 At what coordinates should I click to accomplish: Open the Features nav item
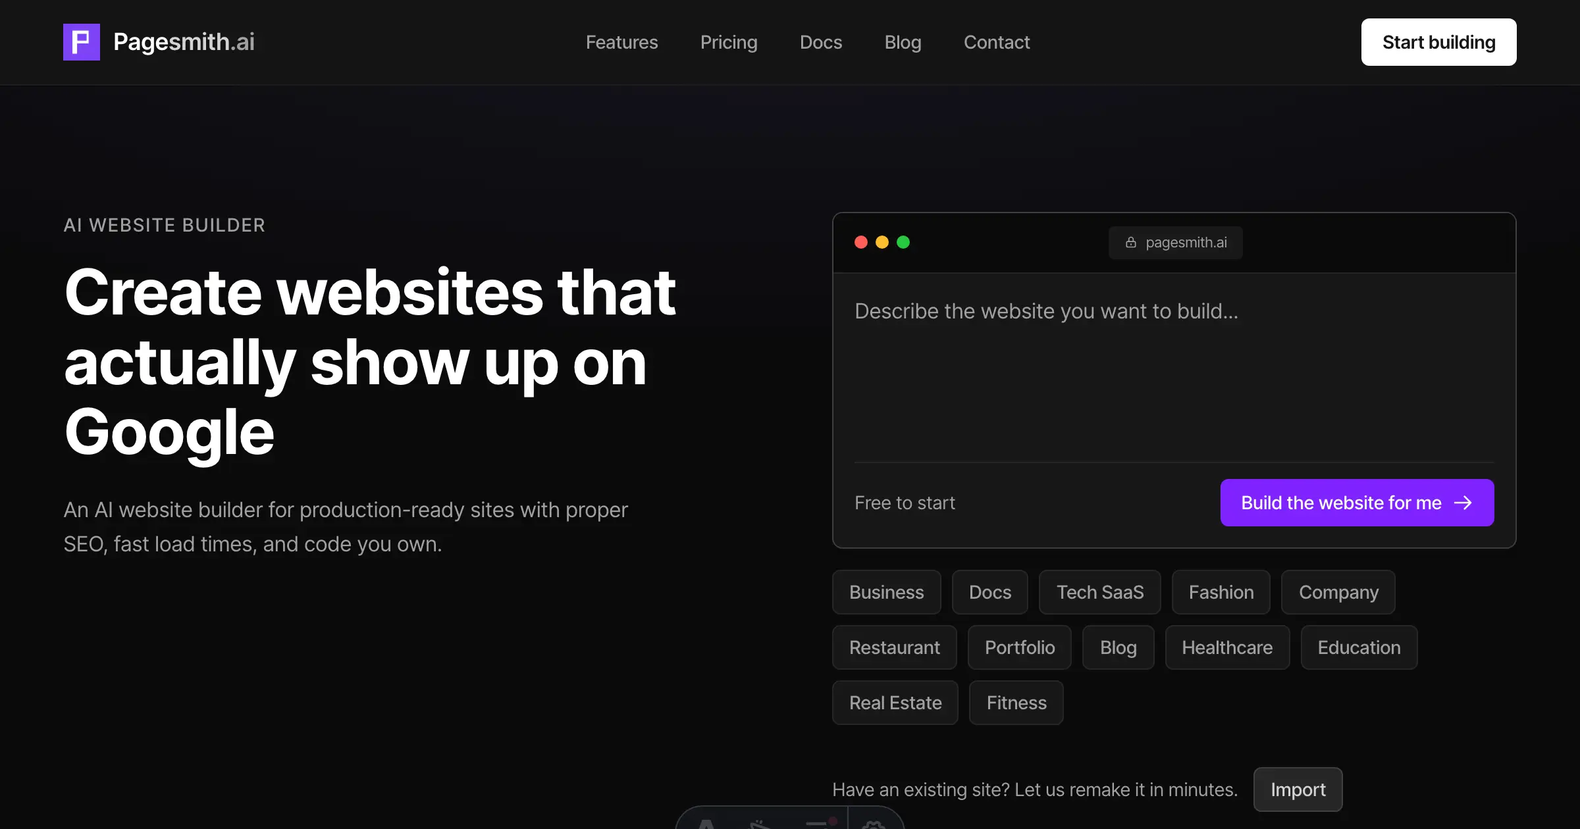pyautogui.click(x=621, y=42)
